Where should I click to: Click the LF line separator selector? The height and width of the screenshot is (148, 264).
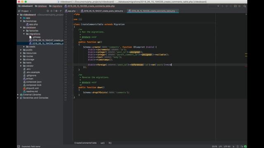pos(220,146)
